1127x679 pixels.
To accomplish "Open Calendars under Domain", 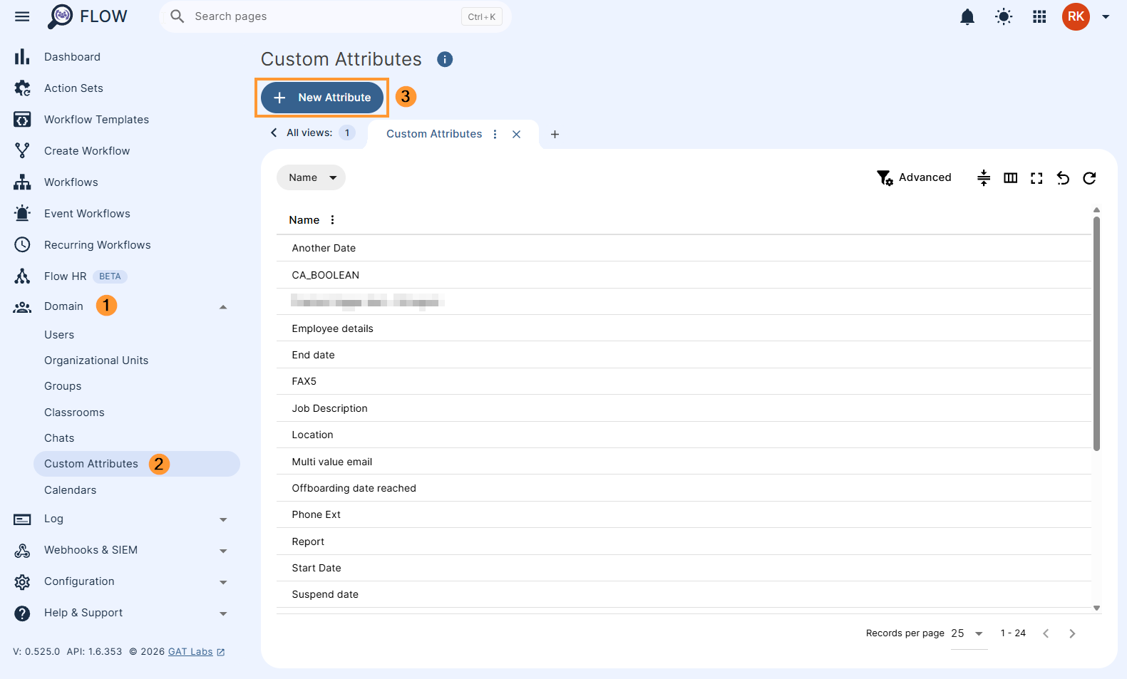I will pos(70,490).
